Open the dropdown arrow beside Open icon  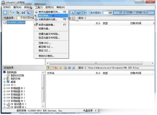coord(13,13)
